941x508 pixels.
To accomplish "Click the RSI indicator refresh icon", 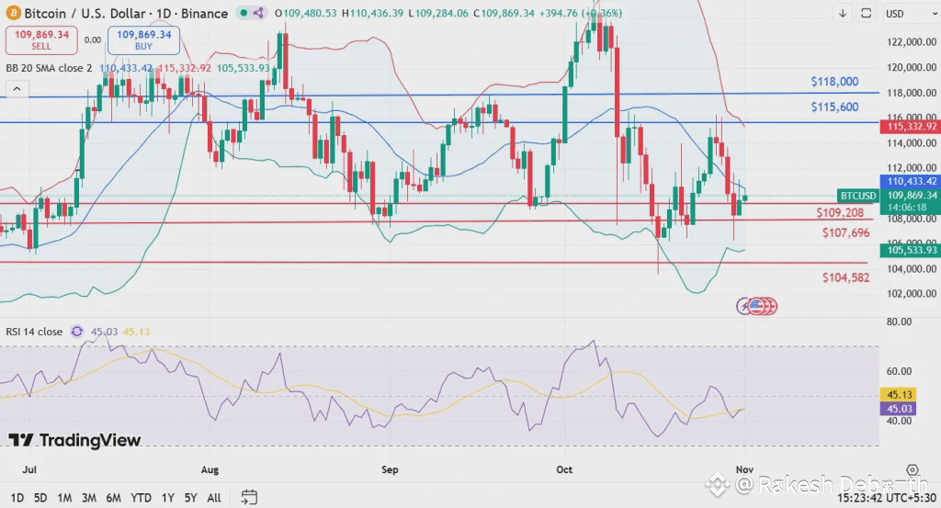I will pos(77,331).
